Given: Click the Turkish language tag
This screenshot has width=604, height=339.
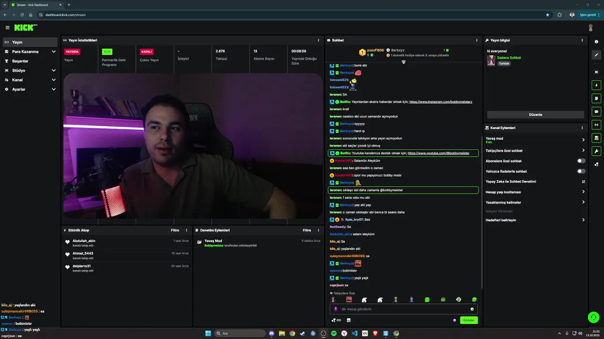Looking at the screenshot, I should click(x=504, y=64).
